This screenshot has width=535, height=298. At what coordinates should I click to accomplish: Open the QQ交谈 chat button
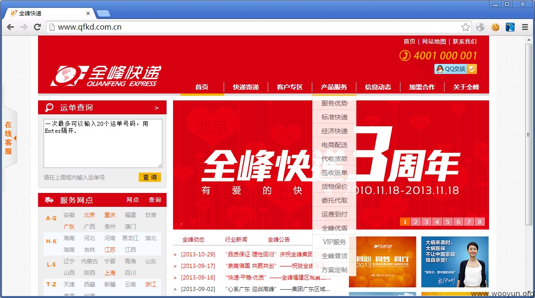click(455, 69)
